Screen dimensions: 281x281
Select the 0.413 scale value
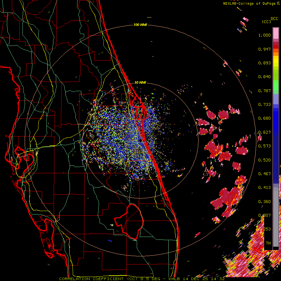click(264, 188)
